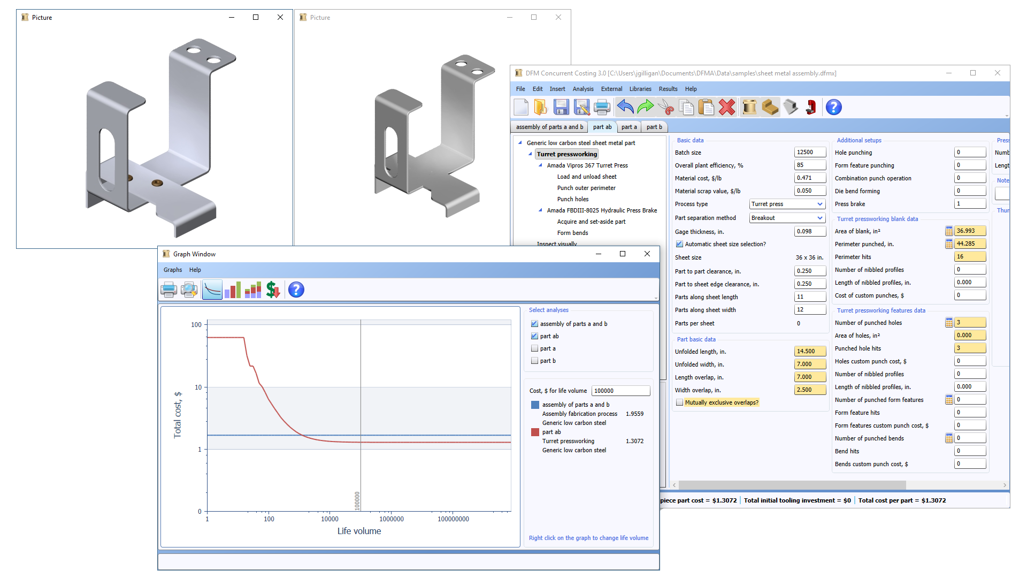Click the red part ab legend swatch

535,432
